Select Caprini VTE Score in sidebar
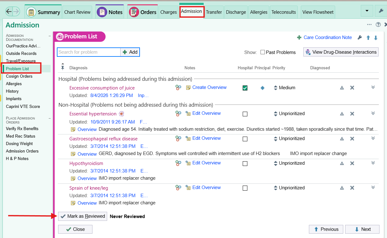The width and height of the screenshot is (387, 238). (23, 106)
